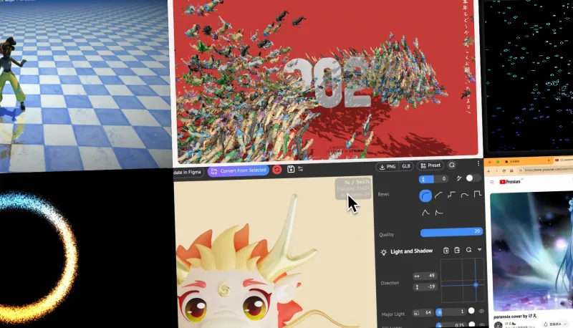Open the sliders settings icon beside save
Screen dimensions: 573x328
point(300,169)
